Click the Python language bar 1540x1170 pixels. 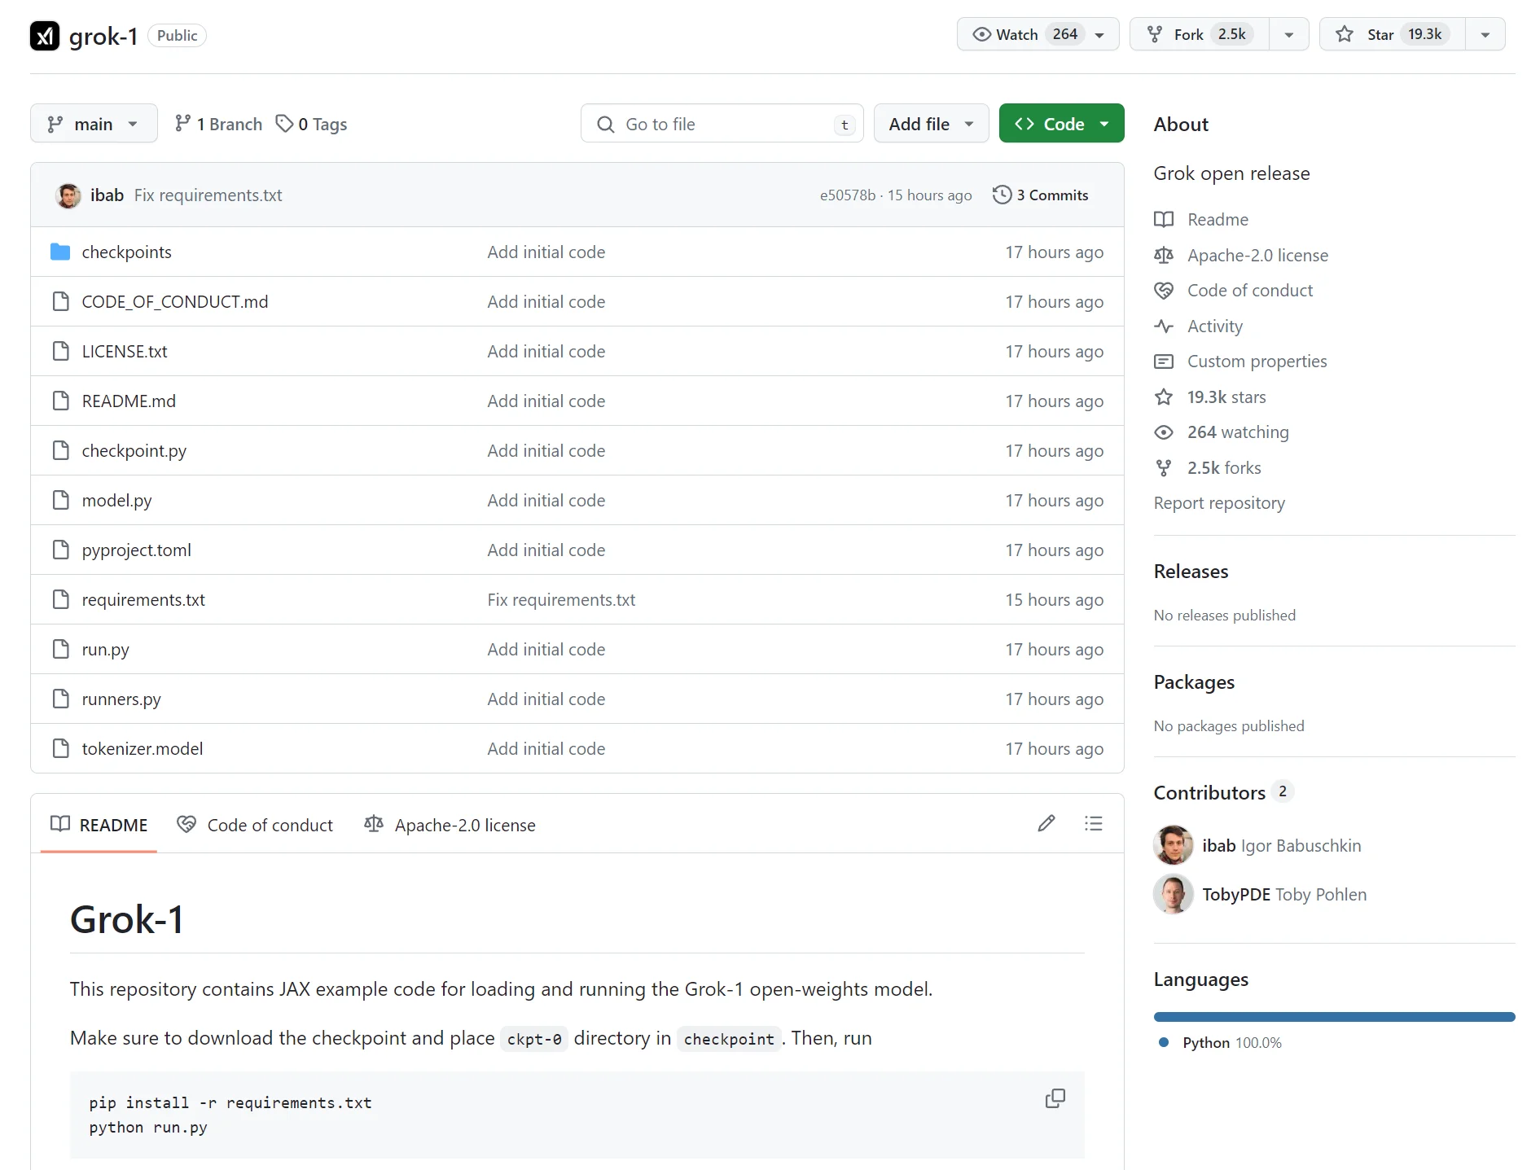coord(1334,1017)
